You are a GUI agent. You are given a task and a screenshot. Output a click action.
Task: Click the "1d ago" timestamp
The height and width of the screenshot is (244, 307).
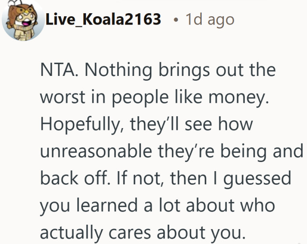pyautogui.click(x=210, y=19)
